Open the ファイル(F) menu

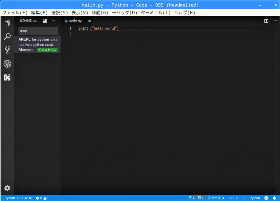(x=15, y=13)
